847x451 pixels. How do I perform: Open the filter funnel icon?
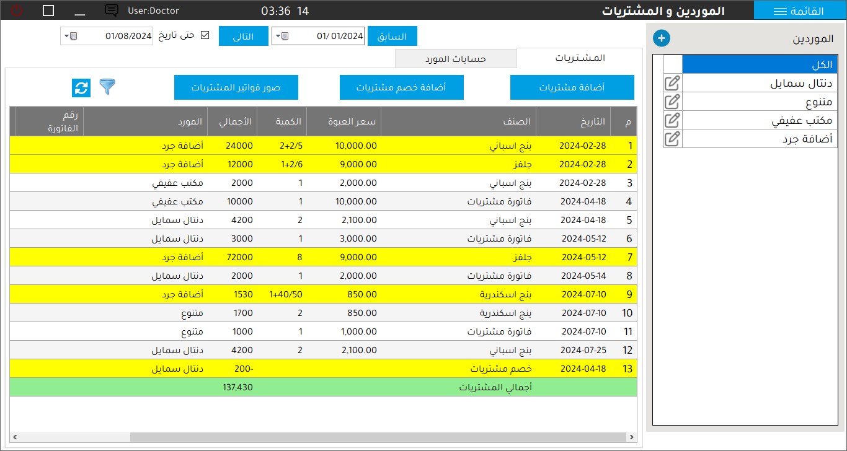coord(107,87)
